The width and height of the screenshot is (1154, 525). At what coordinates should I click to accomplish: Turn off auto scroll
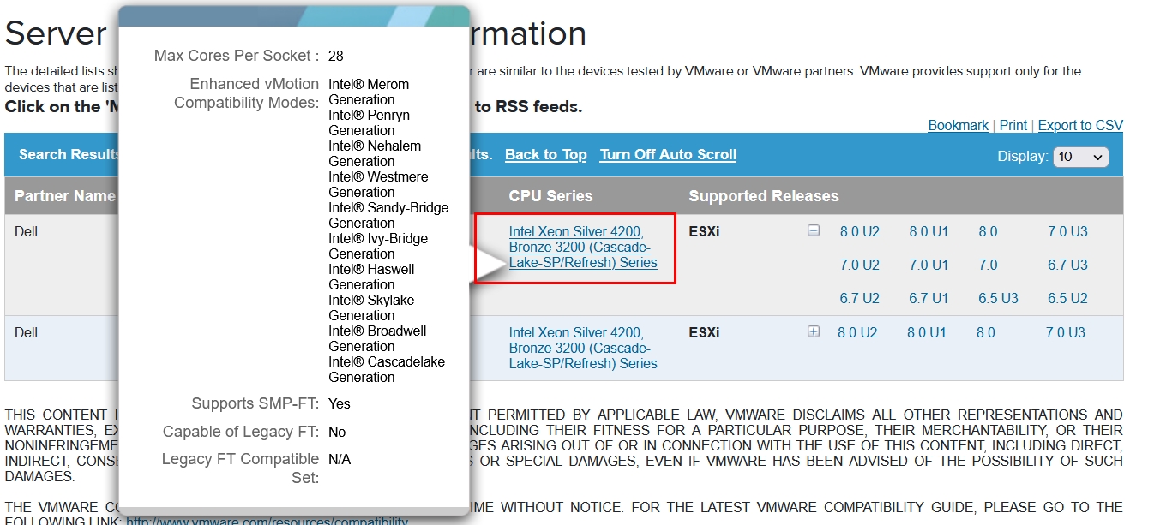[x=668, y=154]
